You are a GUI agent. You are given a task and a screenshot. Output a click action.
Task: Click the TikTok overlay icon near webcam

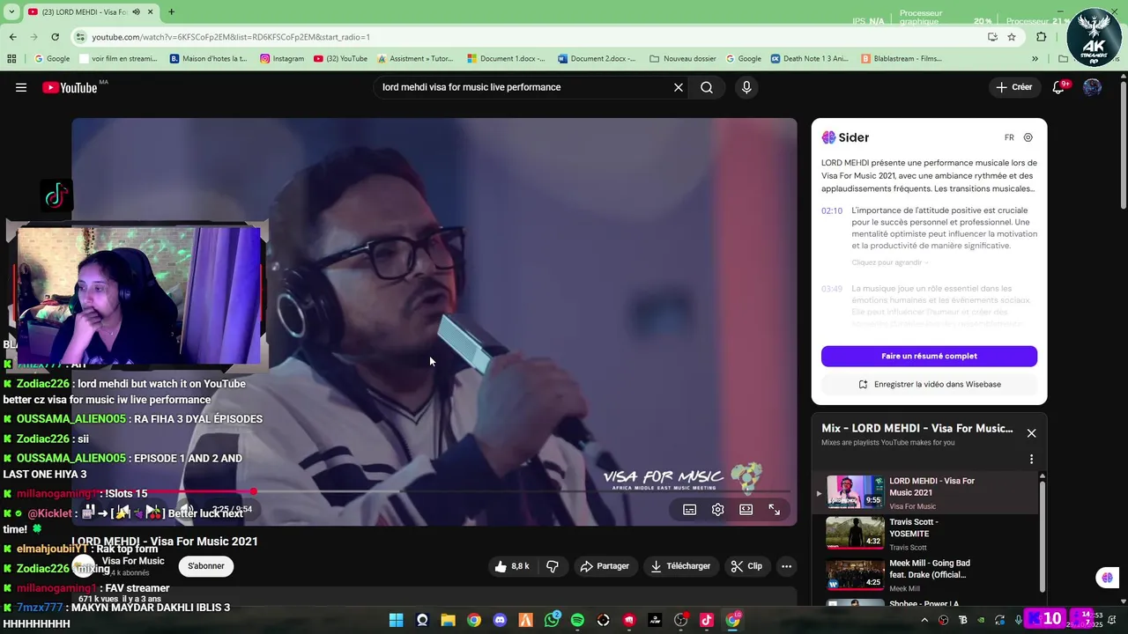click(x=56, y=195)
